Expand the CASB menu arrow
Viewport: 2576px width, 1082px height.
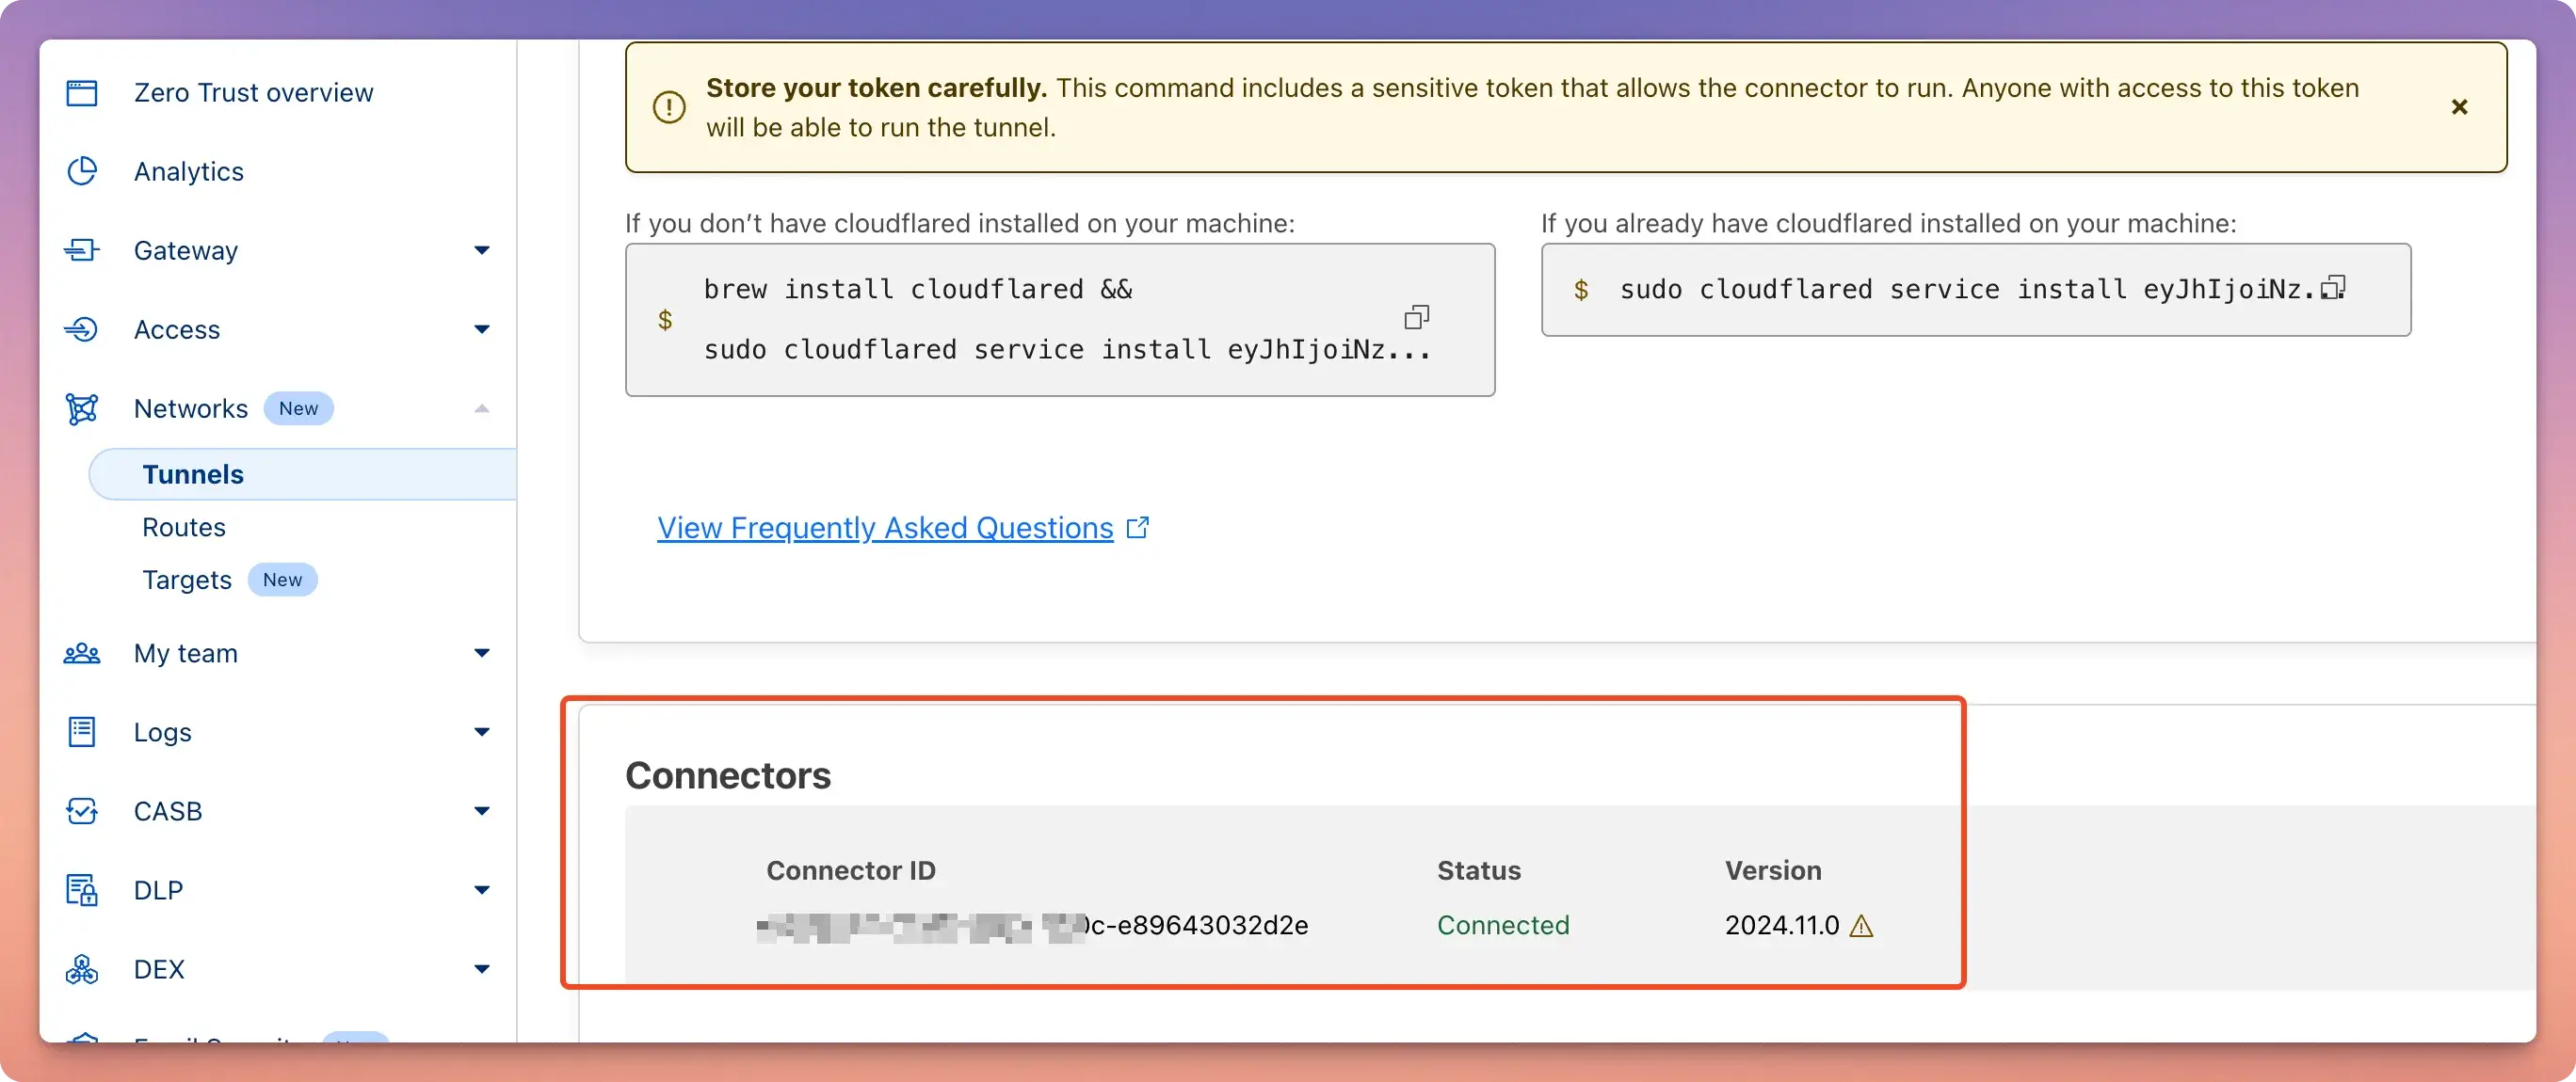tap(482, 811)
